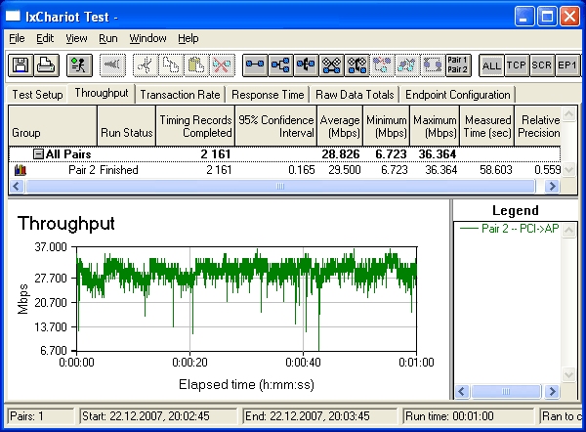Click the Add endpoint pair icon
Screen dimensions: 586x432
(255, 65)
